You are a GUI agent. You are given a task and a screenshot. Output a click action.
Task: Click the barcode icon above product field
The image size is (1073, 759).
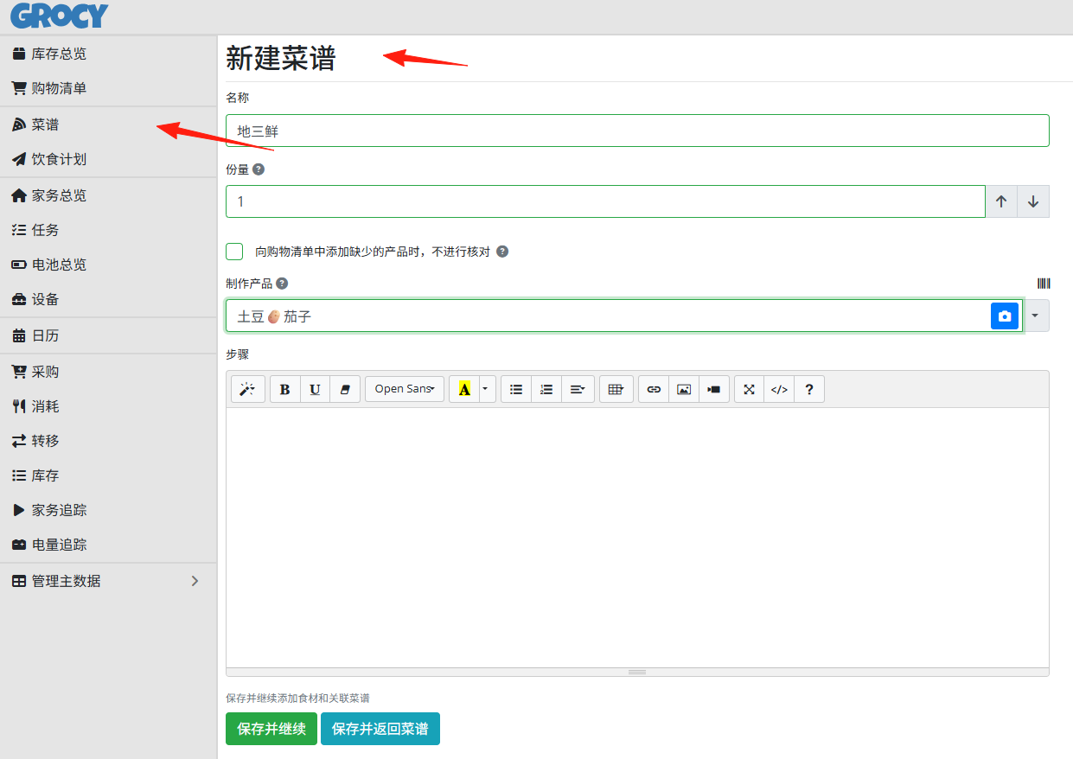(1044, 283)
